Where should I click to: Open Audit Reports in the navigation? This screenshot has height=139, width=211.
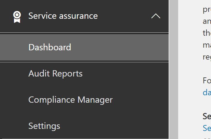click(56, 74)
